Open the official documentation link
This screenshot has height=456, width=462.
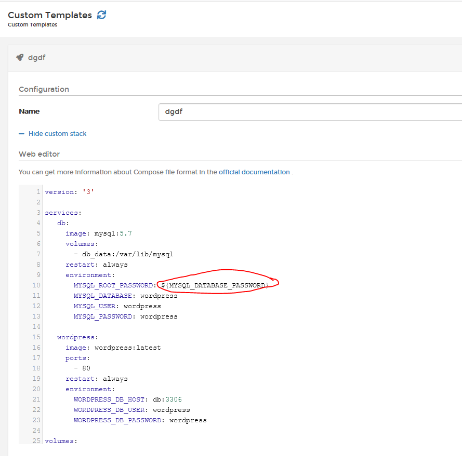[254, 172]
